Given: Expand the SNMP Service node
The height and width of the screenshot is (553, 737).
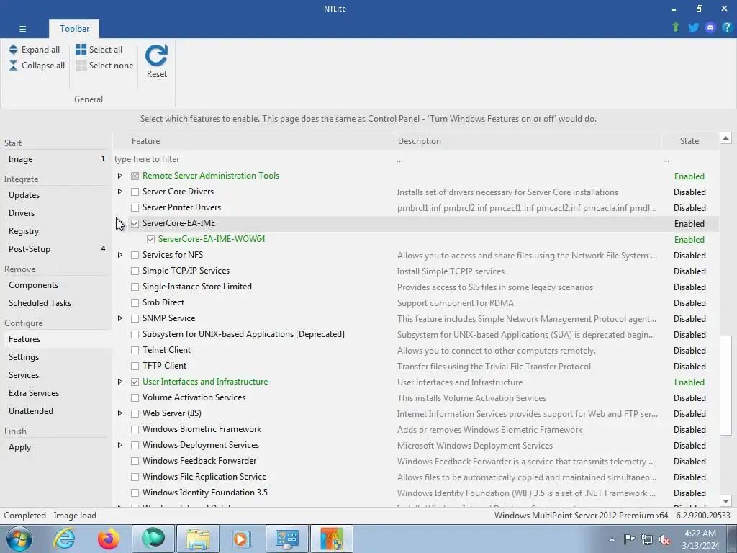Looking at the screenshot, I should click(120, 318).
